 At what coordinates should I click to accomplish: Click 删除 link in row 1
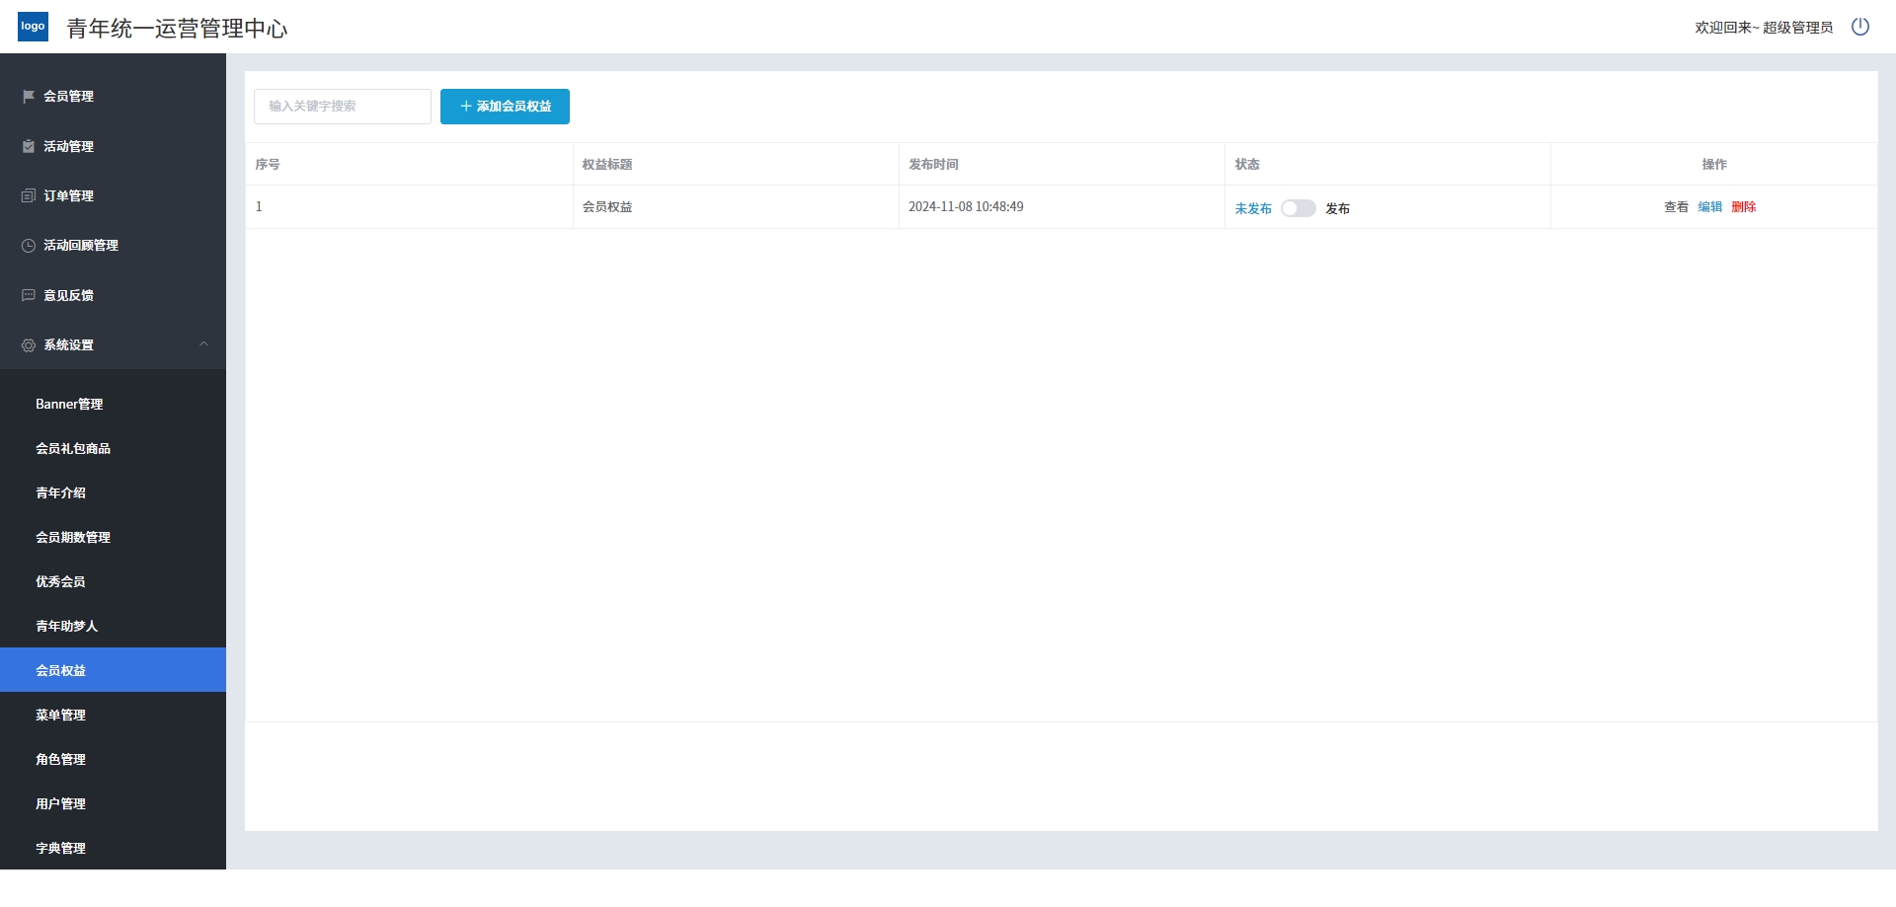[x=1743, y=207]
